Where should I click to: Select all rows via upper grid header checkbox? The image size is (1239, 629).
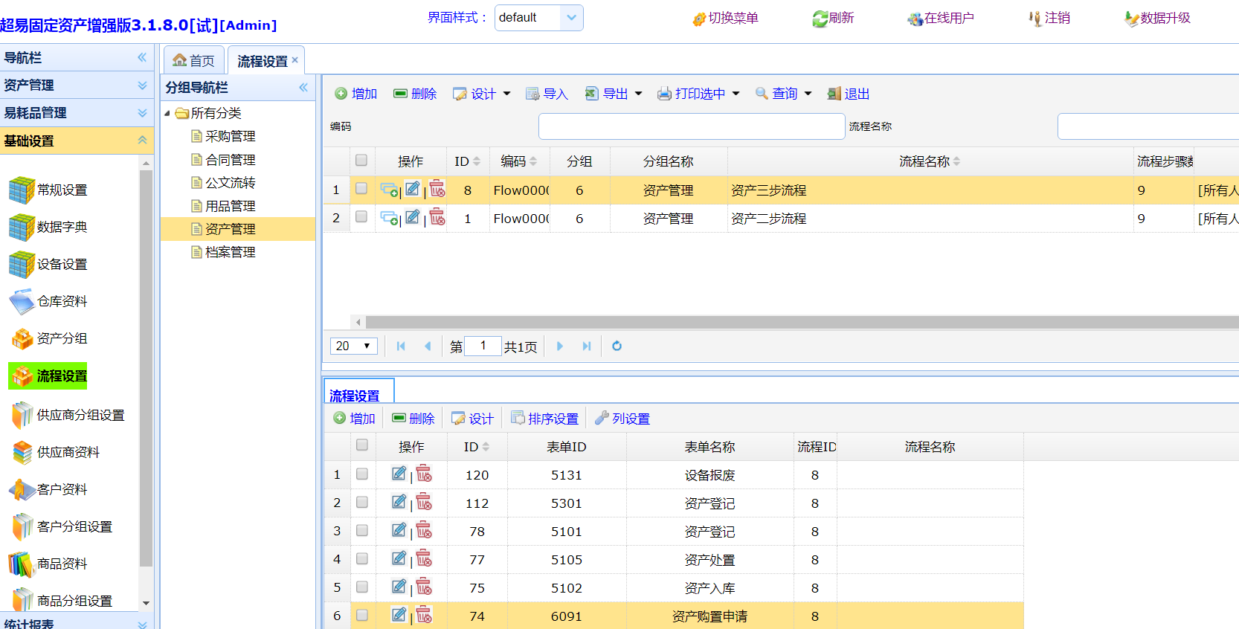tap(361, 160)
